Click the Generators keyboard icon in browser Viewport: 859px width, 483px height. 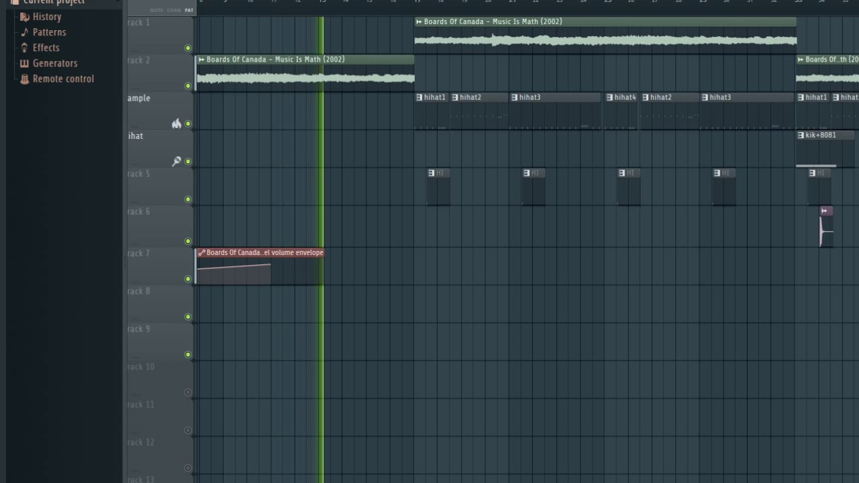click(x=25, y=63)
